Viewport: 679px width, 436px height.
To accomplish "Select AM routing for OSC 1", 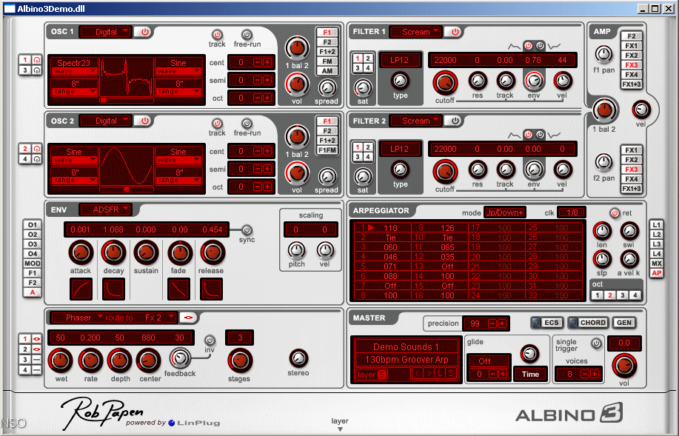I will tap(327, 71).
